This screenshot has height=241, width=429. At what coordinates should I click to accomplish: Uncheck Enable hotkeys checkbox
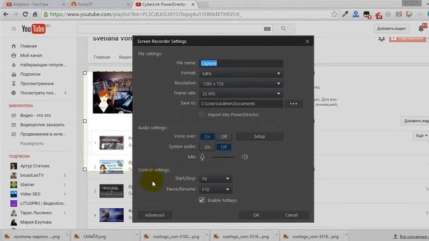202,200
